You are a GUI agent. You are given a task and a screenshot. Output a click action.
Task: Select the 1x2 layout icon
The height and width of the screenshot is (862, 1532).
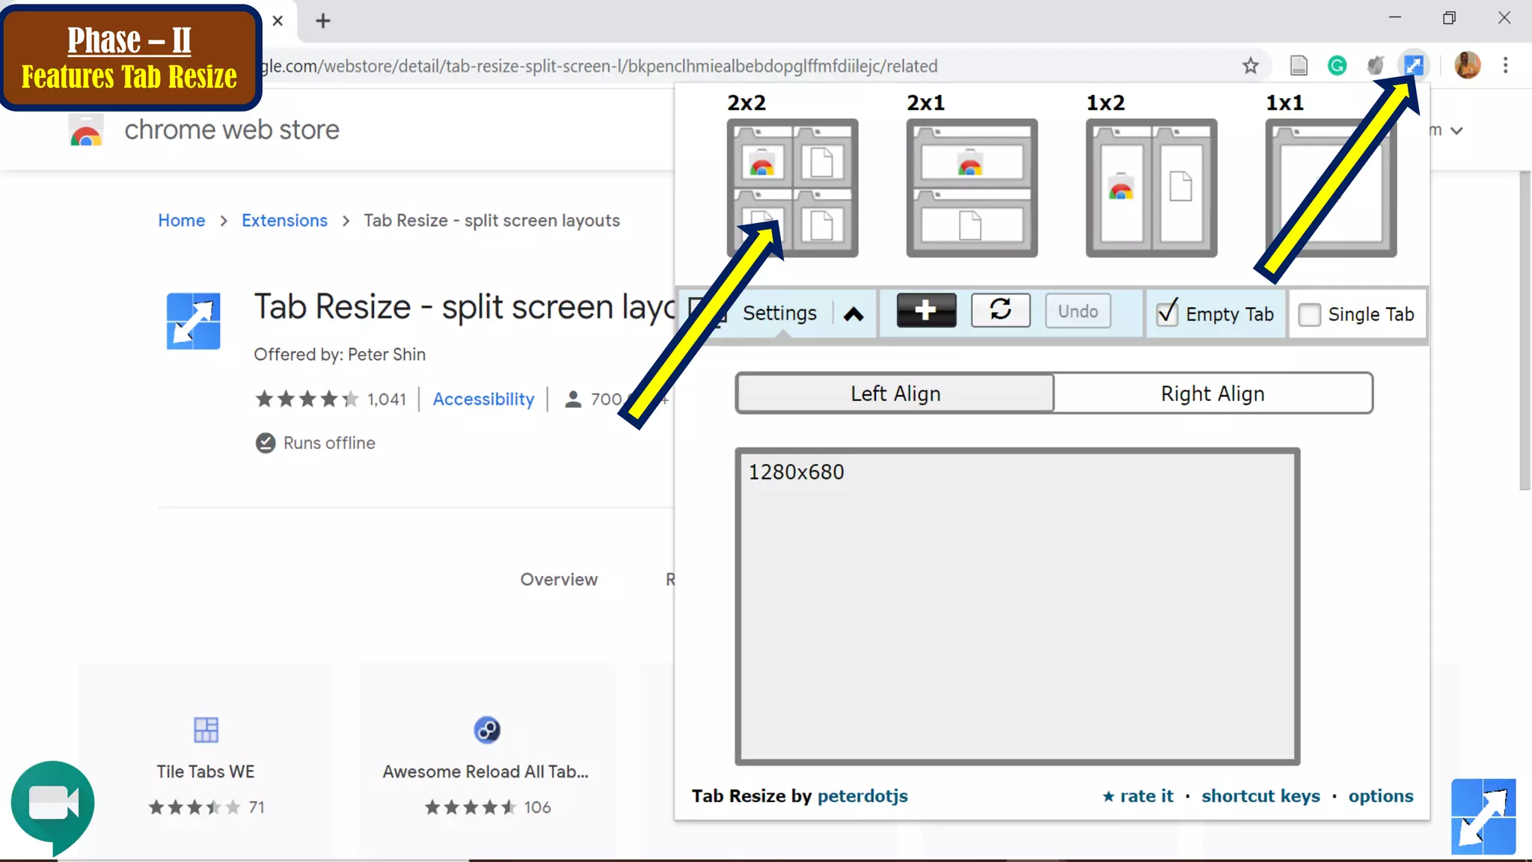(1151, 188)
